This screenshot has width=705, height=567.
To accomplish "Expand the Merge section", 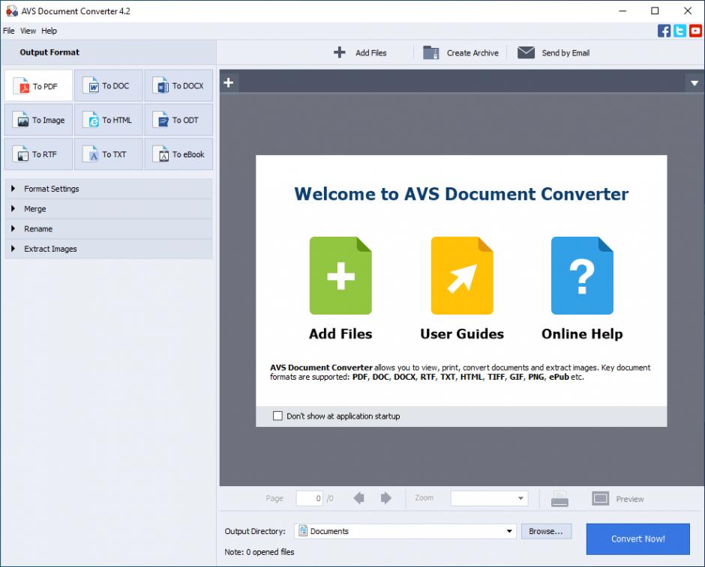I will point(108,209).
